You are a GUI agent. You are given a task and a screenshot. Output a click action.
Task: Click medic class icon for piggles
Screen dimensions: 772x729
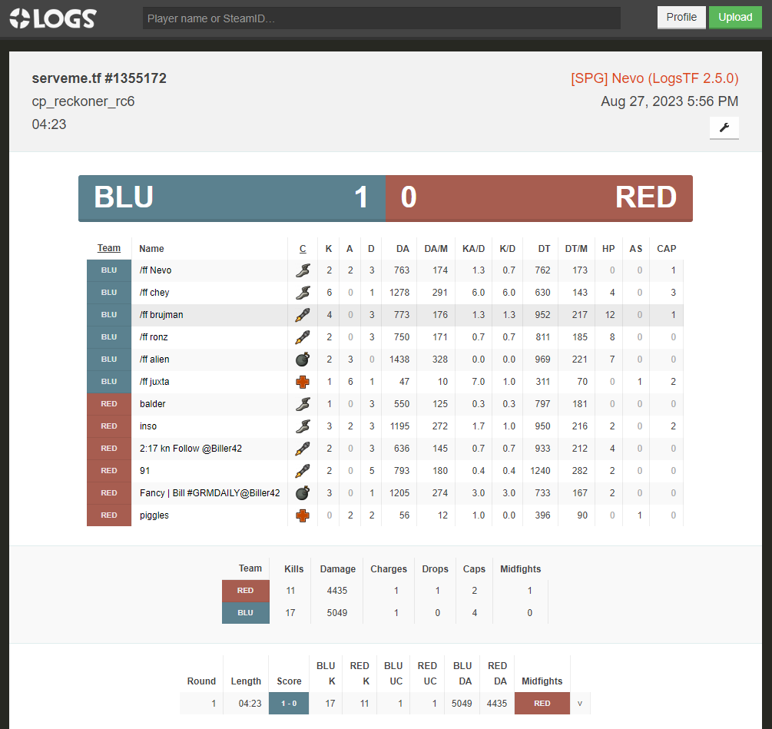coord(303,515)
